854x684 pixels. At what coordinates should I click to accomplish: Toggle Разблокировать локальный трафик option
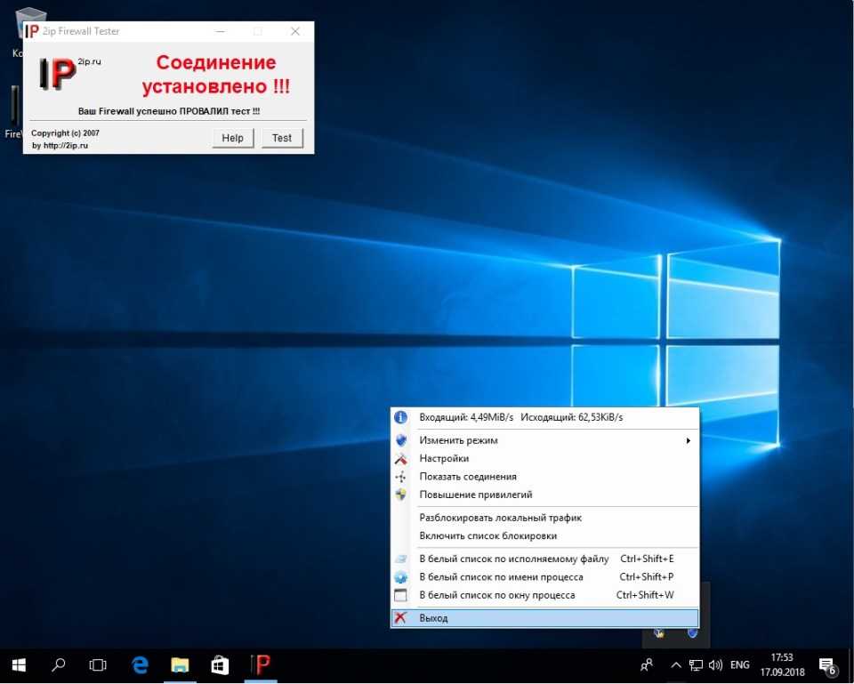(500, 518)
